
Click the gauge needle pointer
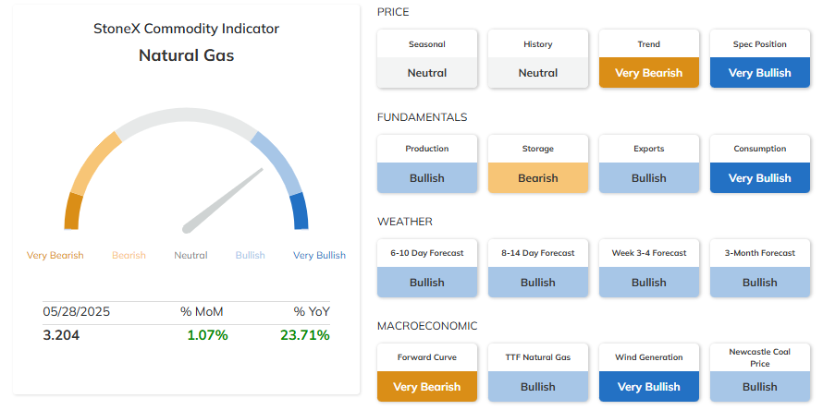point(223,200)
